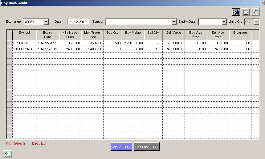Click the row selector beside CRUDEOIL

click(x=9, y=43)
